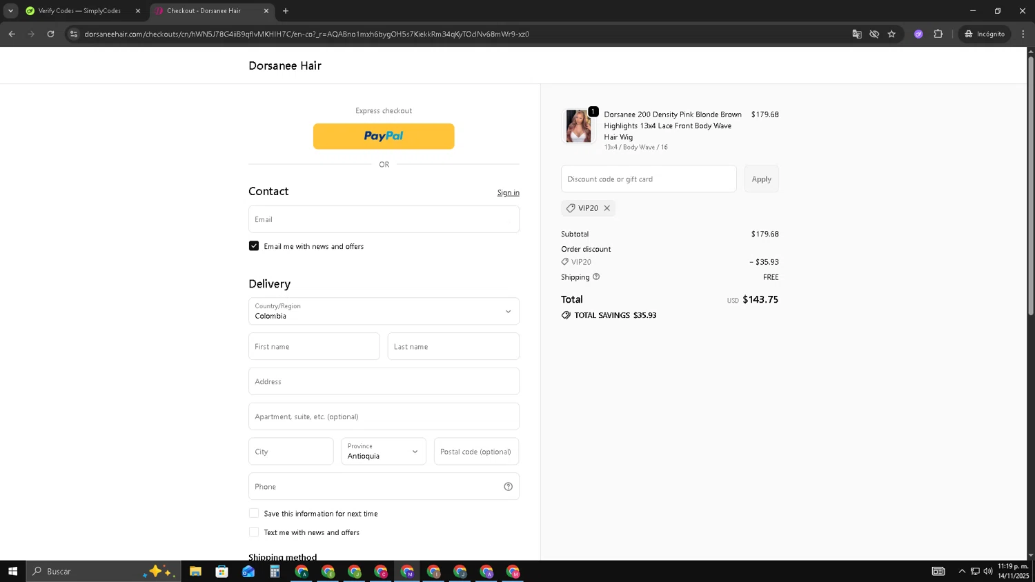This screenshot has height=582, width=1035.
Task: Click the Dorsanee Hair store title
Action: coord(285,66)
